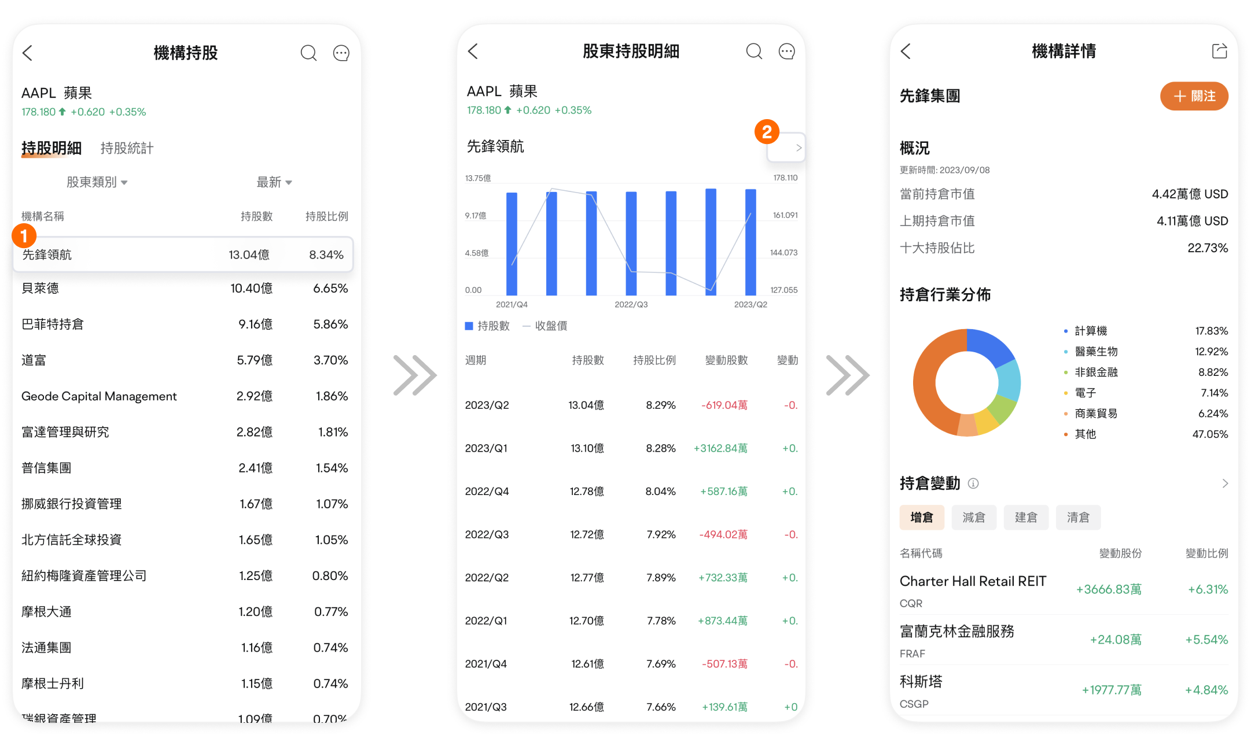Open the 股東類別 dropdown
The width and height of the screenshot is (1251, 746).
pyautogui.click(x=97, y=182)
